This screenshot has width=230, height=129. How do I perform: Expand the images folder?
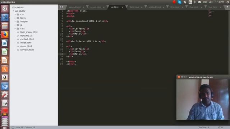15,21
